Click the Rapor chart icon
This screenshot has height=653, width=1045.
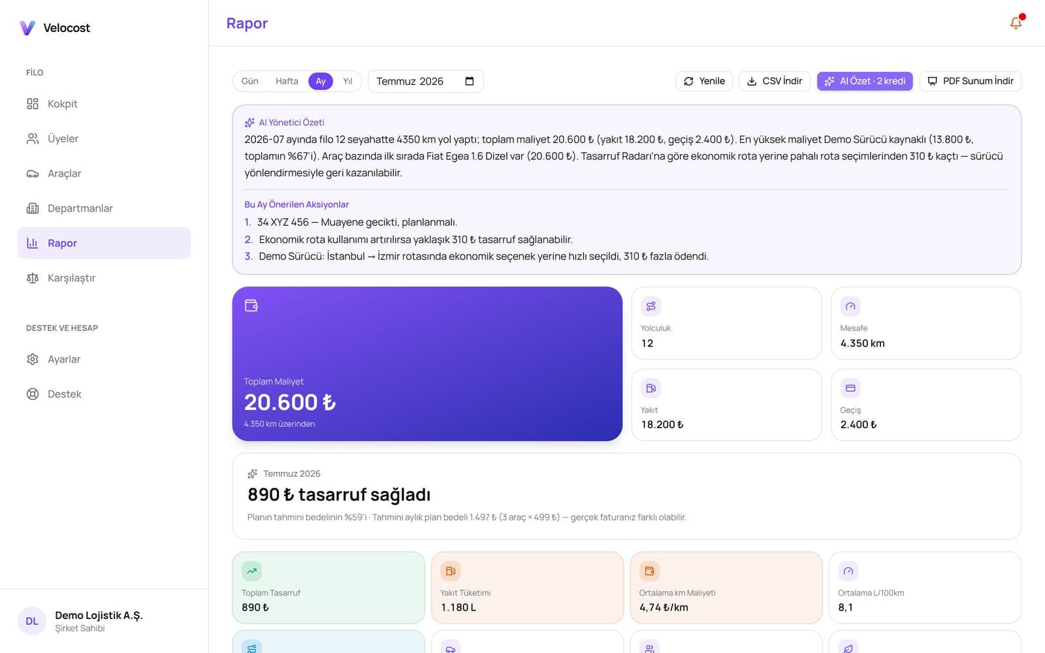[x=33, y=243]
